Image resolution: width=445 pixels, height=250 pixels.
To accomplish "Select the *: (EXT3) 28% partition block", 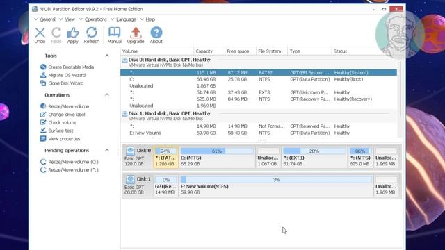I will (x=314, y=157).
